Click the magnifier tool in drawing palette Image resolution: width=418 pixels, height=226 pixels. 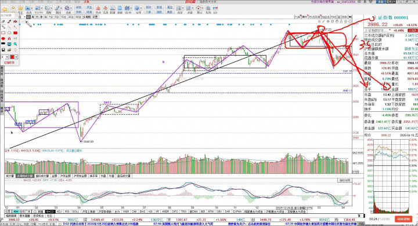pyautogui.click(x=15, y=44)
